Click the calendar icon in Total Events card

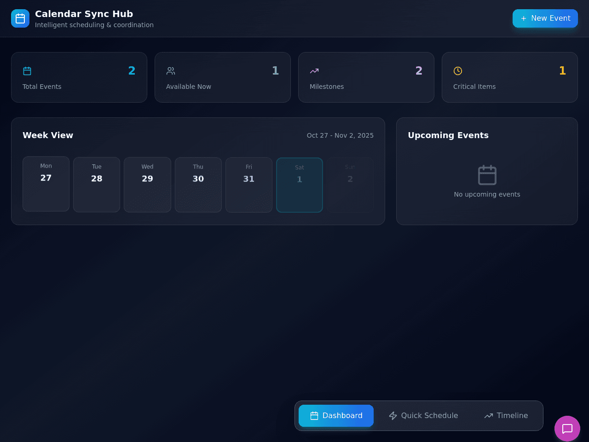tap(27, 71)
